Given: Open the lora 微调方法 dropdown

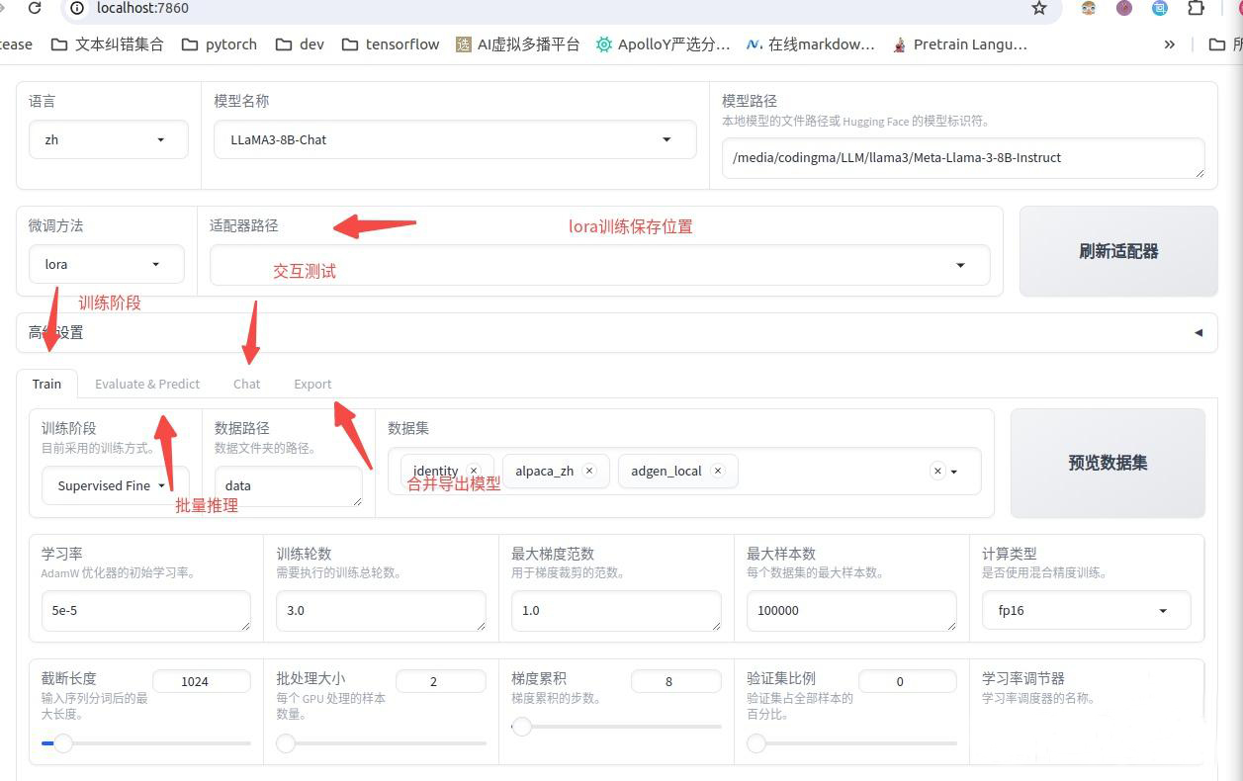Looking at the screenshot, I should click(x=155, y=264).
